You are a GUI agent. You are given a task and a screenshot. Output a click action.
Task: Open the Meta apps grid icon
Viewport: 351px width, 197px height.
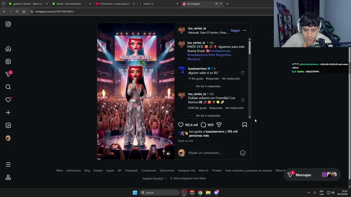[8, 178]
